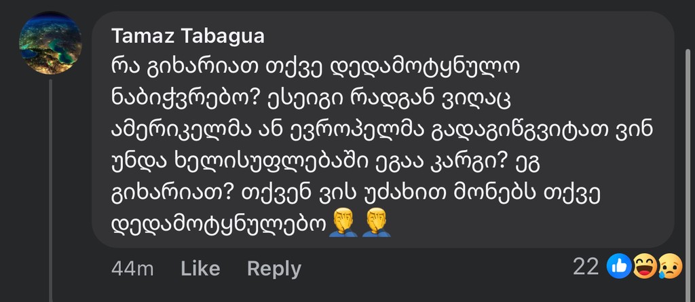695x302 pixels.
Task: Open the list of 22 reactions
Action: click(585, 267)
